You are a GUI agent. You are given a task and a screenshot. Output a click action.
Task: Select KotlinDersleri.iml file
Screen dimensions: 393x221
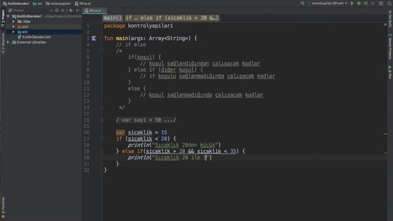[34, 37]
